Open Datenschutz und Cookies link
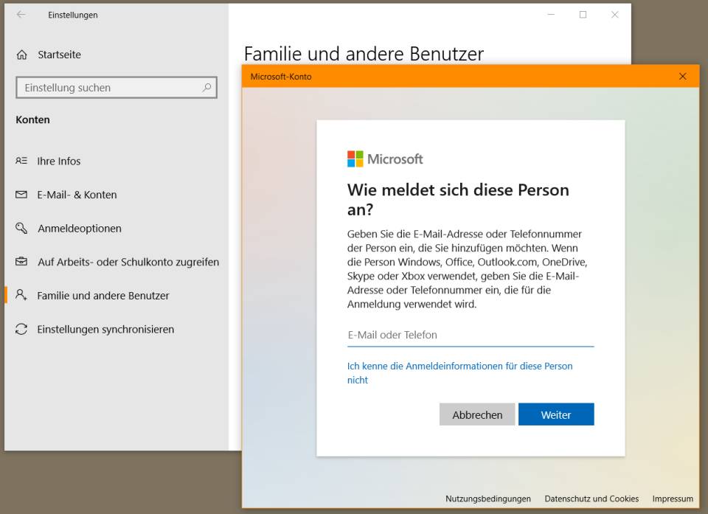The image size is (708, 514). click(x=591, y=499)
